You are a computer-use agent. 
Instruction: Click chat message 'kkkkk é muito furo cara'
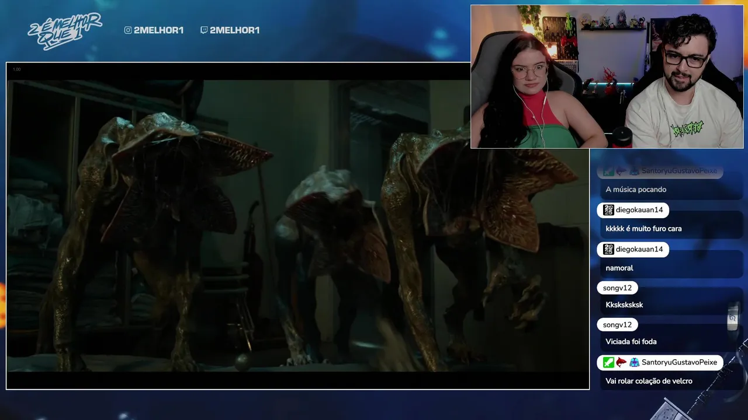(643, 229)
